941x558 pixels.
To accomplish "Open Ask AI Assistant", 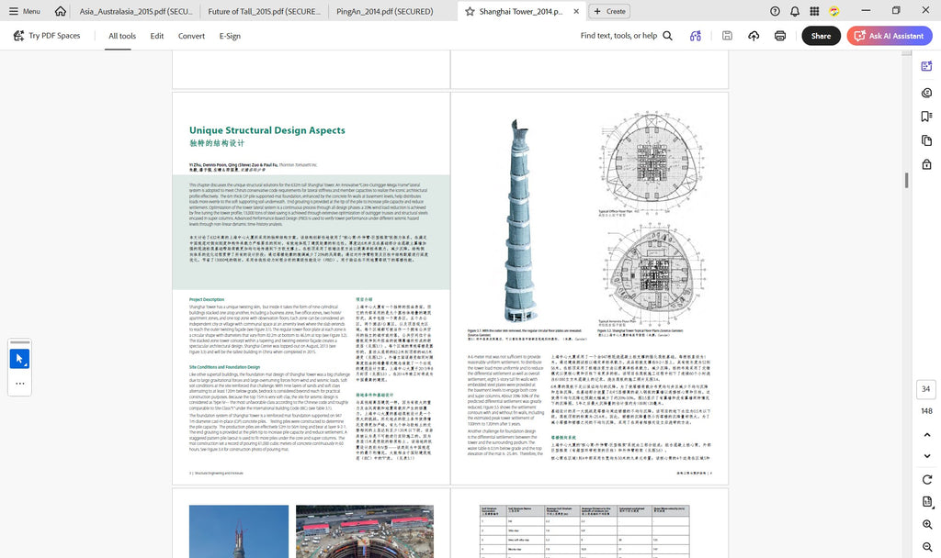I will tap(890, 36).
